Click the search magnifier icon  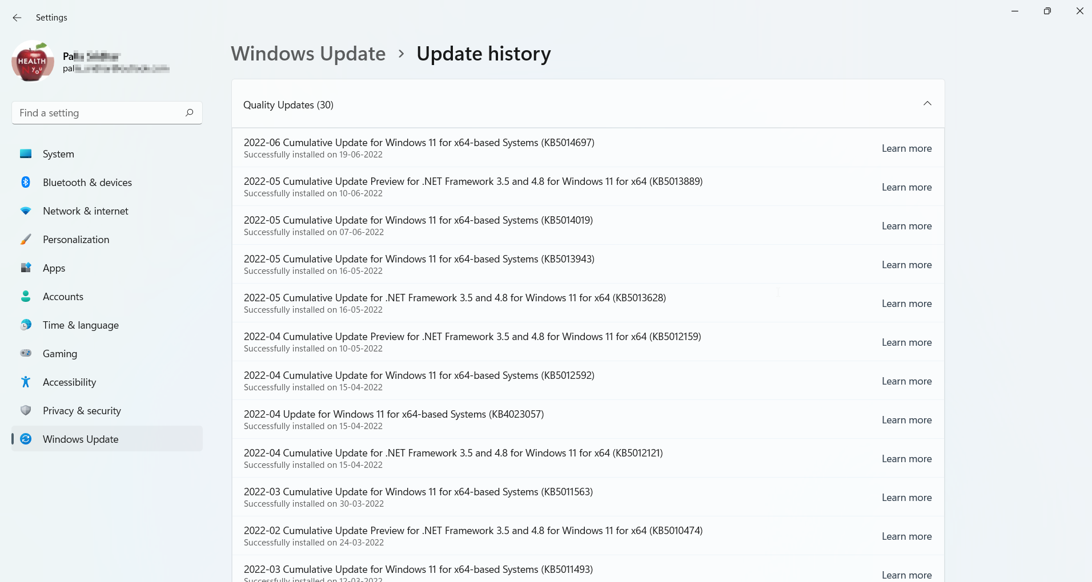coord(189,113)
